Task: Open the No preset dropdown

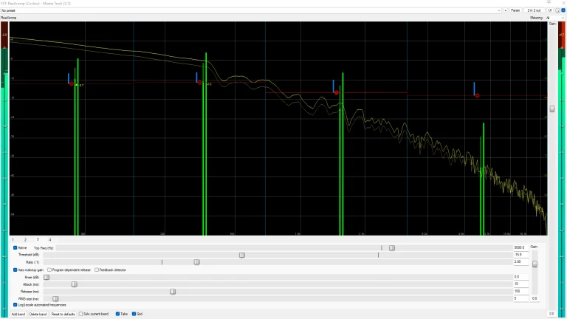Action: pyautogui.click(x=251, y=10)
